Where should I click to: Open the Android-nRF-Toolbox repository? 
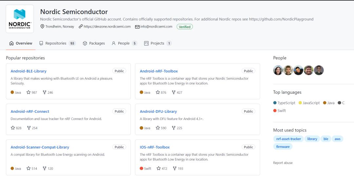point(159,71)
